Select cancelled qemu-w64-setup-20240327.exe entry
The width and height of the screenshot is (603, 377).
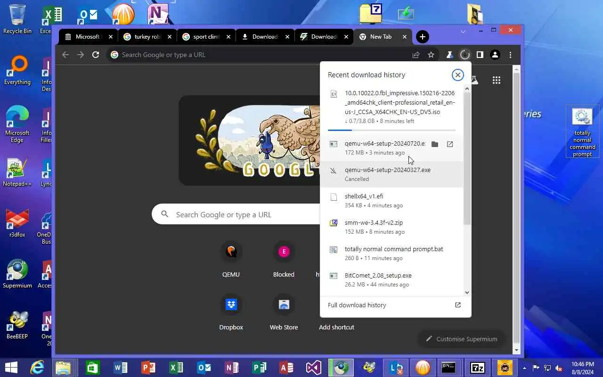click(x=392, y=174)
